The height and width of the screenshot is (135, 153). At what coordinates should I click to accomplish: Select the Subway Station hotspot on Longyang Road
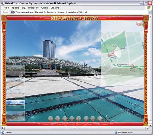click(x=132, y=66)
